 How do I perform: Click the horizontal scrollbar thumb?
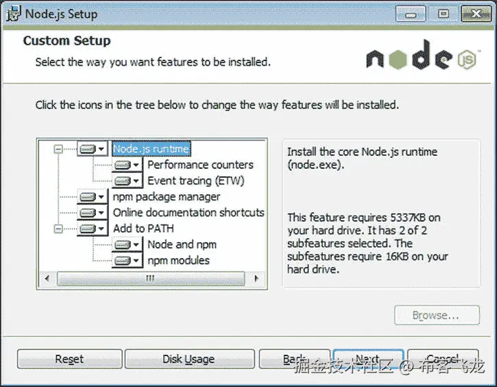[151, 279]
